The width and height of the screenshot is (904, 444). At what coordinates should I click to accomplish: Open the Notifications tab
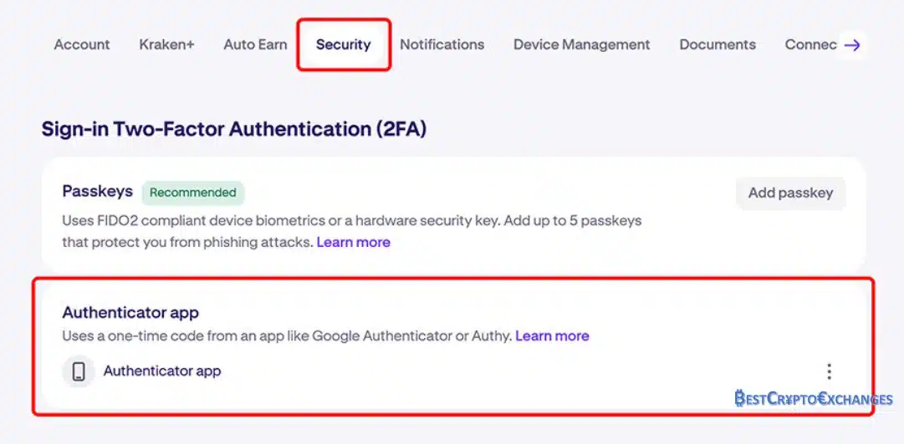(442, 44)
